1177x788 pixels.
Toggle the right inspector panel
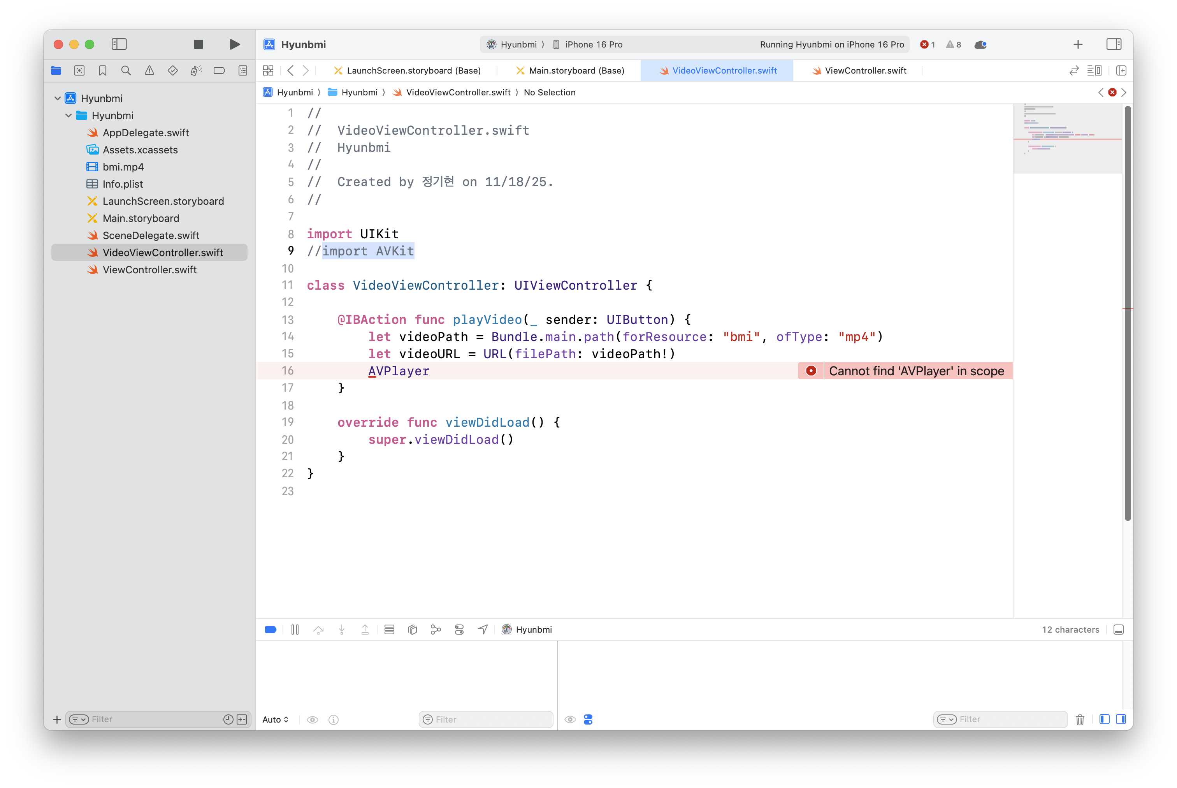[x=1114, y=44]
